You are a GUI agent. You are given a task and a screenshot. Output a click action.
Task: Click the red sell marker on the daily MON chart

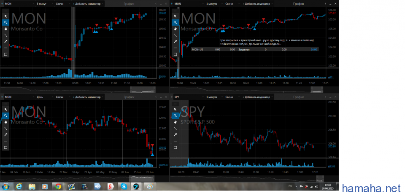[x=152, y=145]
